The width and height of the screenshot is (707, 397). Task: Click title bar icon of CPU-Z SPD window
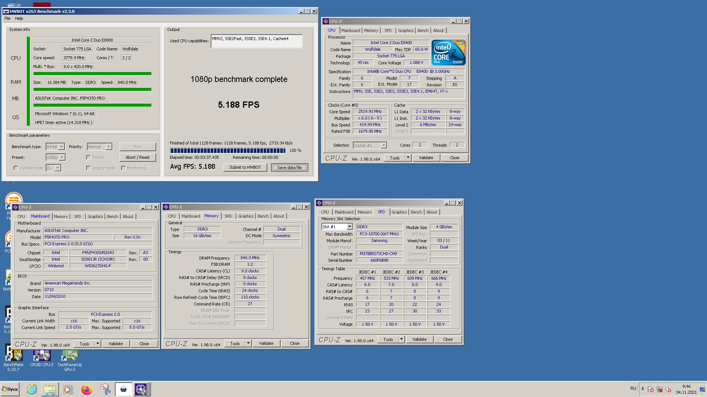[319, 203]
